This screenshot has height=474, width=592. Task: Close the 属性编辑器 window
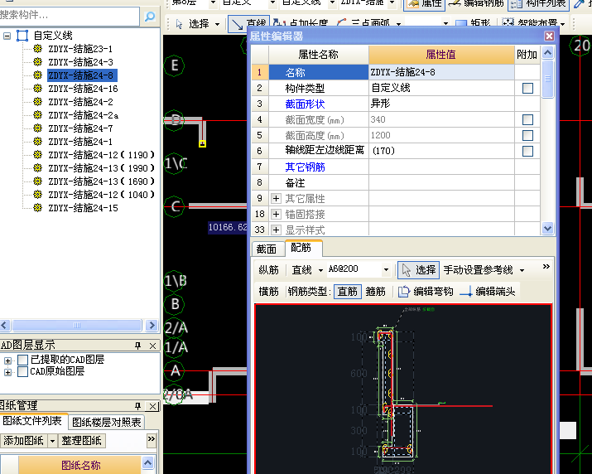(549, 36)
